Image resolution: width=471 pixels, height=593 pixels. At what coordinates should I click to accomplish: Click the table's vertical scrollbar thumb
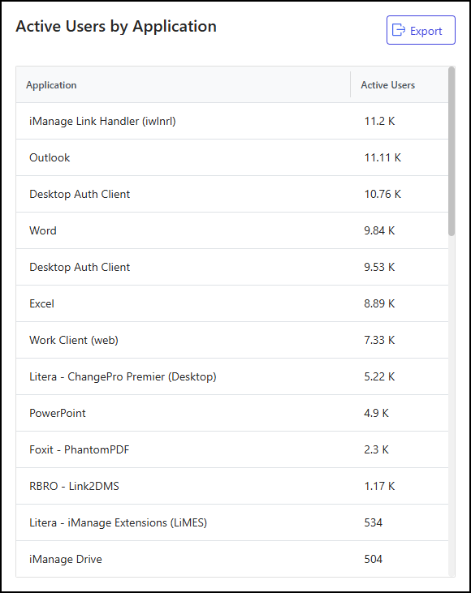452,152
